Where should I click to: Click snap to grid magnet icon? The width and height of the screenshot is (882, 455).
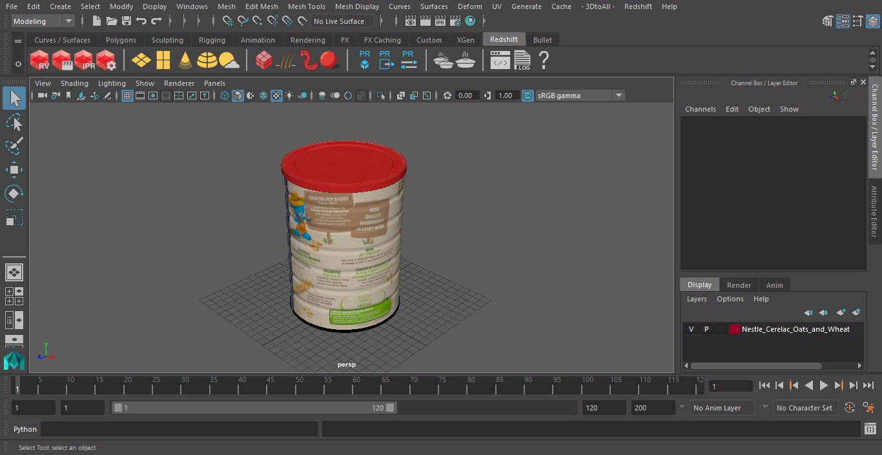[228, 21]
